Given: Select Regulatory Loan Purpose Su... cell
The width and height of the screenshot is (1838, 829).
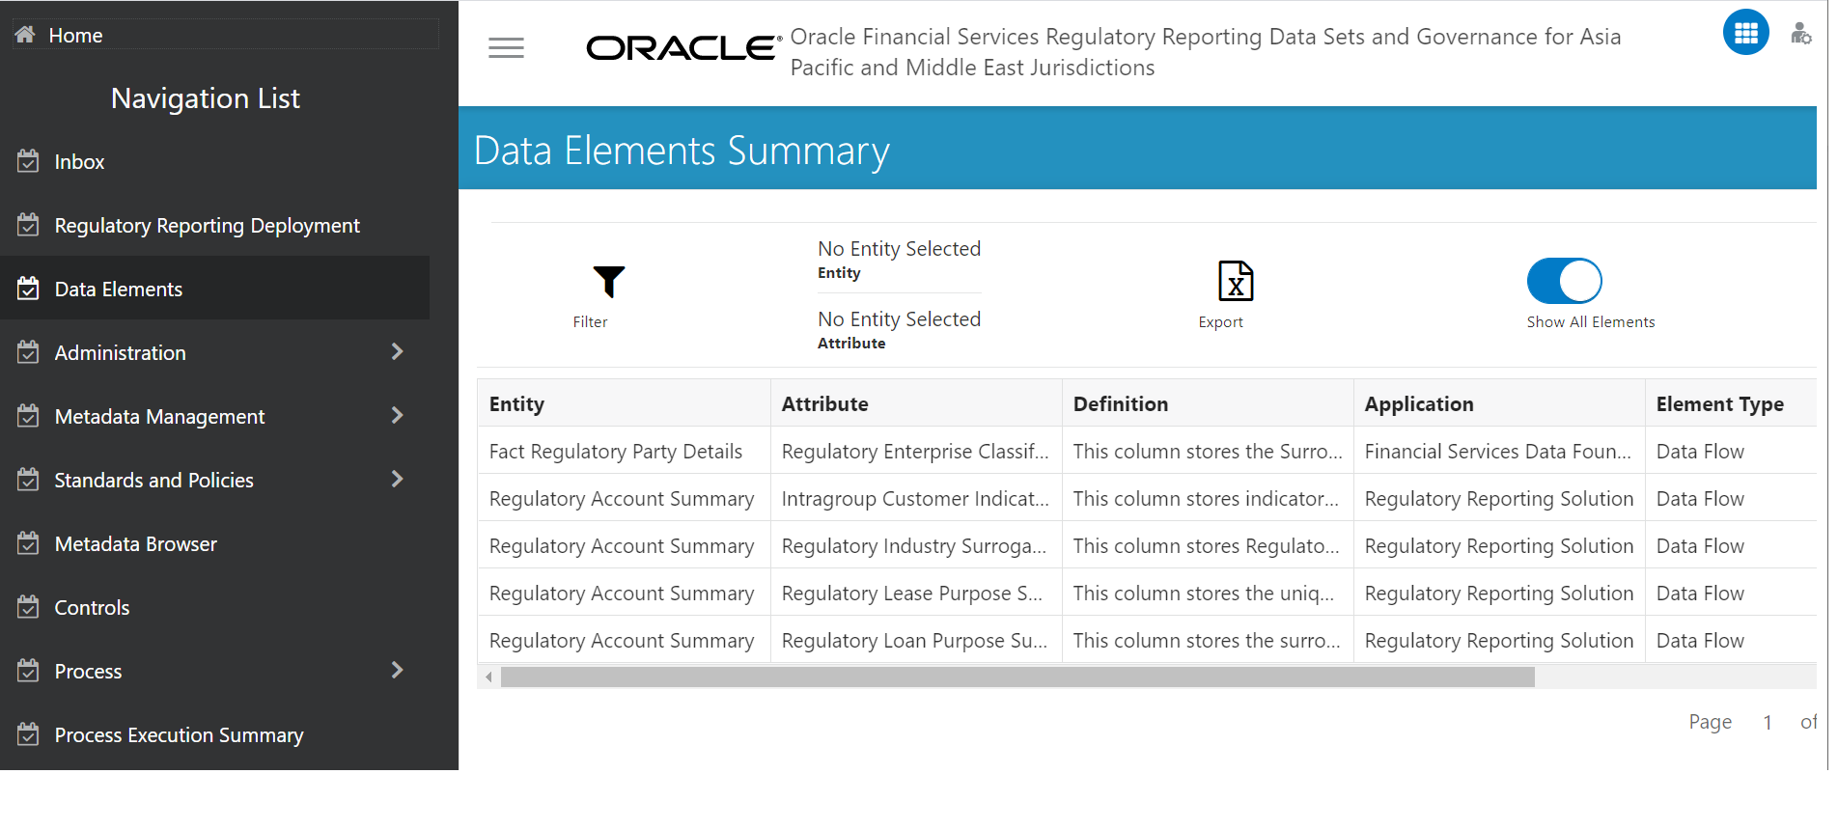Looking at the screenshot, I should [x=916, y=640].
